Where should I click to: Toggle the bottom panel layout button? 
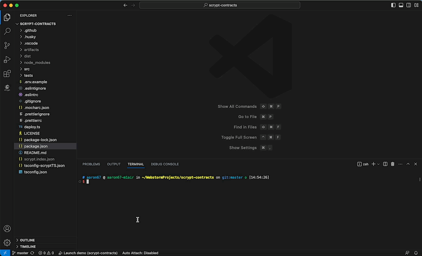pyautogui.click(x=401, y=5)
